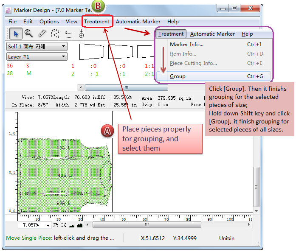
Task: Open the Options menu
Action: pos(49,22)
